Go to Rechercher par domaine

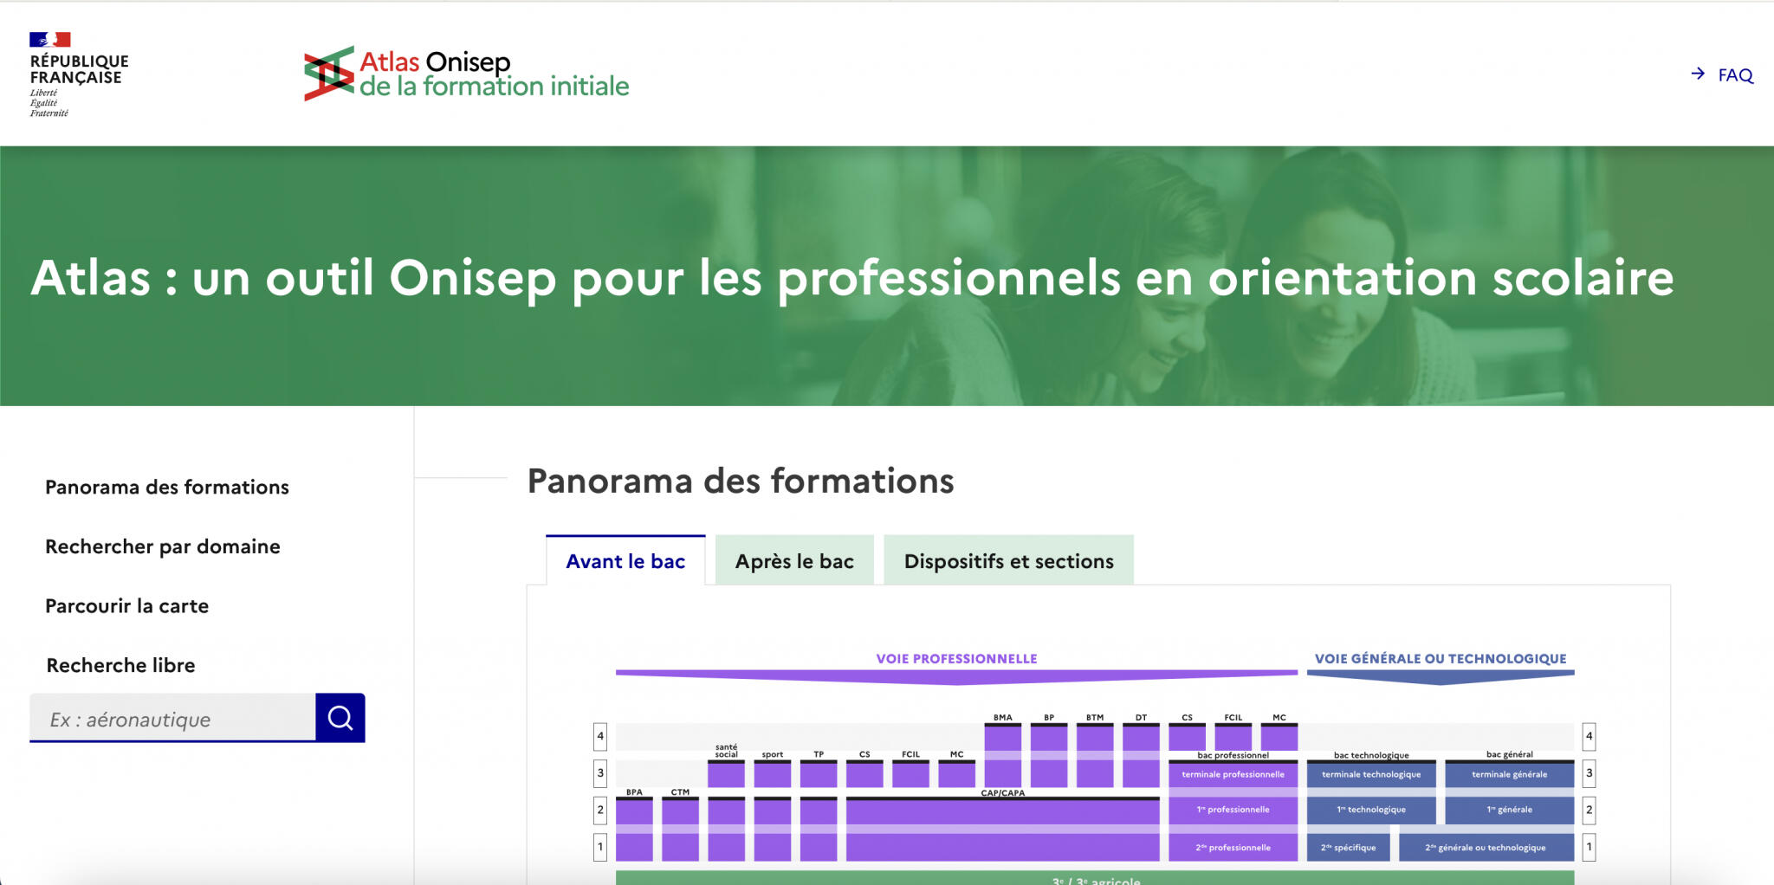163,546
